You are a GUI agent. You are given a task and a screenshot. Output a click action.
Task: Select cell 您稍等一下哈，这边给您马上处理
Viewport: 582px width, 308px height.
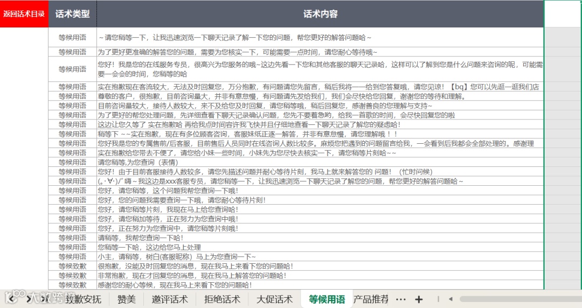click(320, 247)
